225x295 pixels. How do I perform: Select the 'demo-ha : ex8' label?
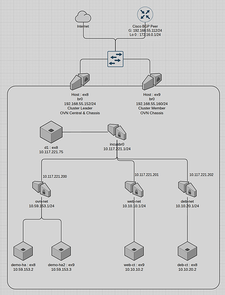click(23, 265)
